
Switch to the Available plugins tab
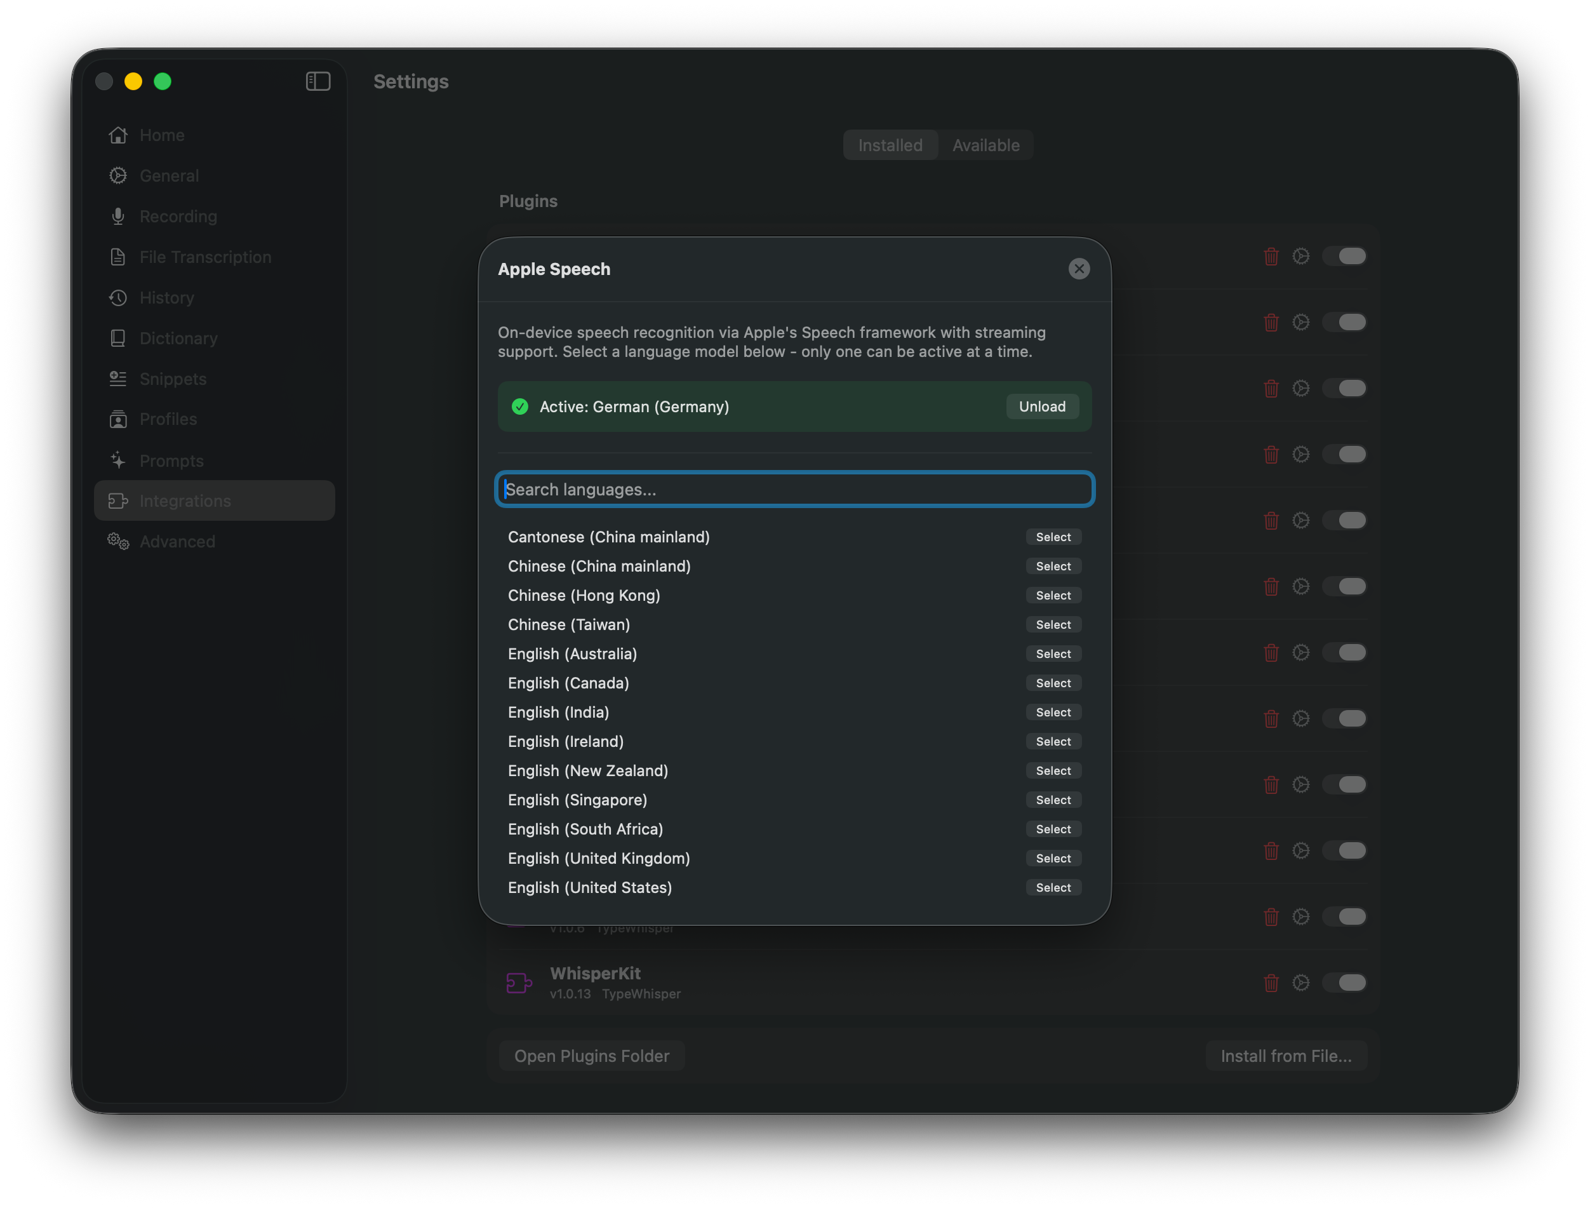(x=985, y=145)
